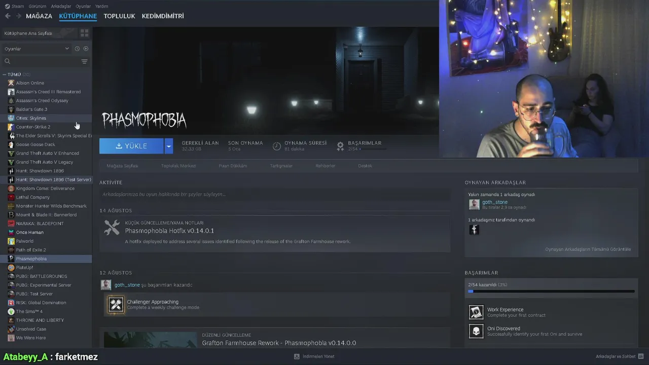Open the Topluluk Merkezi link
The image size is (649, 365).
pyautogui.click(x=178, y=166)
